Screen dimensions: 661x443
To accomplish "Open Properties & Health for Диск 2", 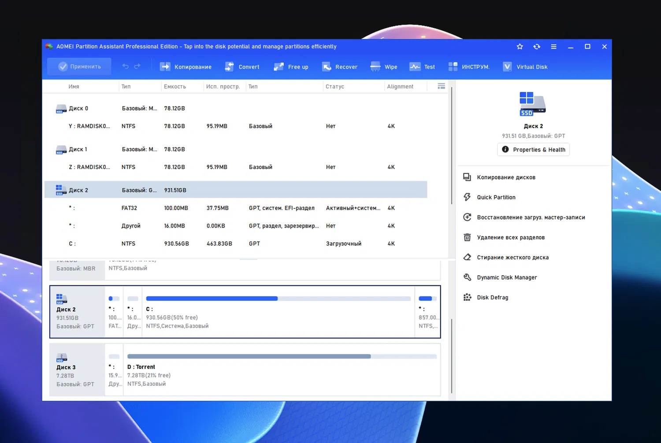I will click(533, 149).
